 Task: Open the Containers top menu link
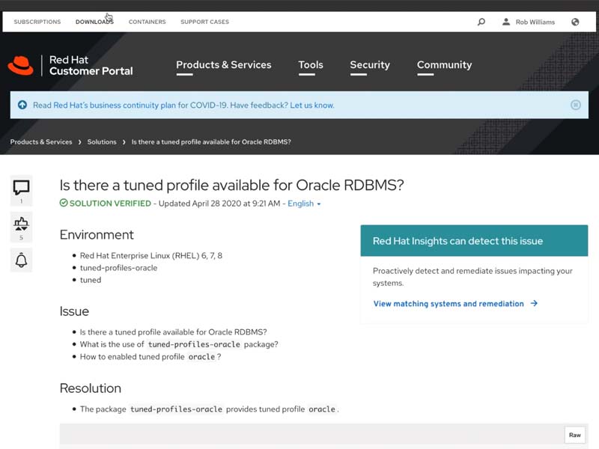147,22
